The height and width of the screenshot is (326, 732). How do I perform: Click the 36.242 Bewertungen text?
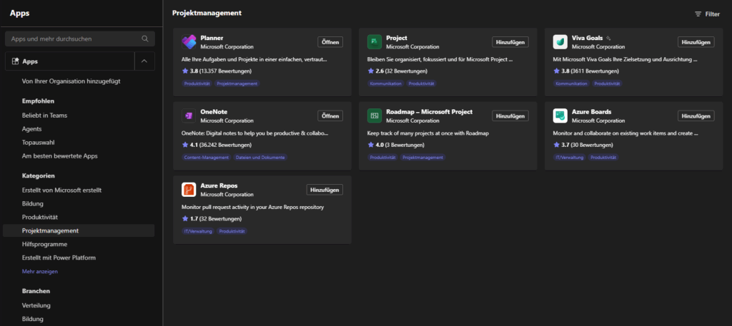225,145
